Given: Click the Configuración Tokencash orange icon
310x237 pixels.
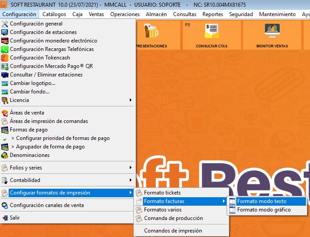Looking at the screenshot, I should (5, 58).
